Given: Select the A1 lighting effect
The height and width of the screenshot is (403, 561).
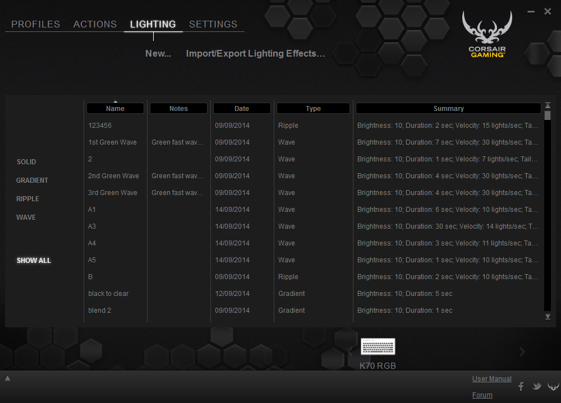Looking at the screenshot, I should 92,210.
